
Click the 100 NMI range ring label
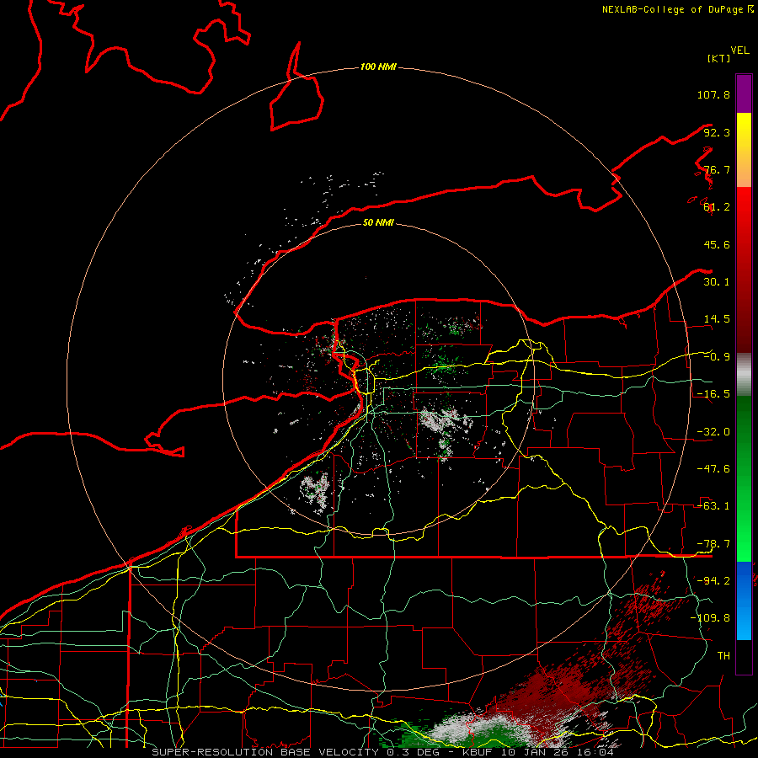click(378, 67)
